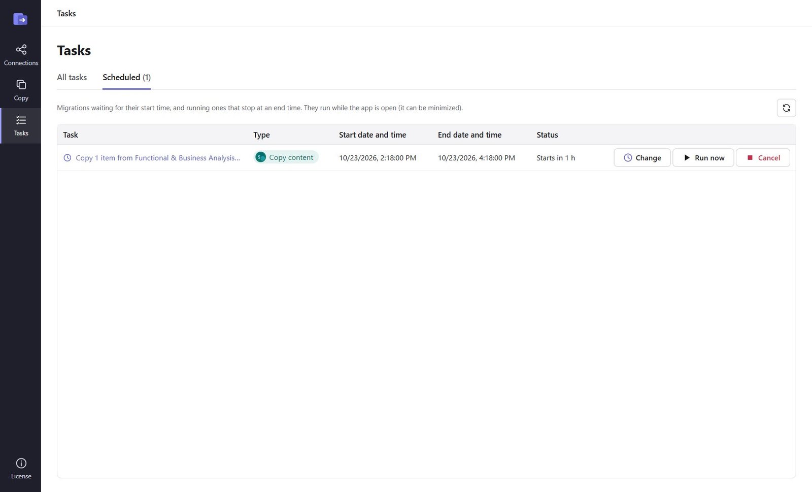
Task: Click the end time 10/23/2026, 4:18:00 PM
Action: coord(476,158)
